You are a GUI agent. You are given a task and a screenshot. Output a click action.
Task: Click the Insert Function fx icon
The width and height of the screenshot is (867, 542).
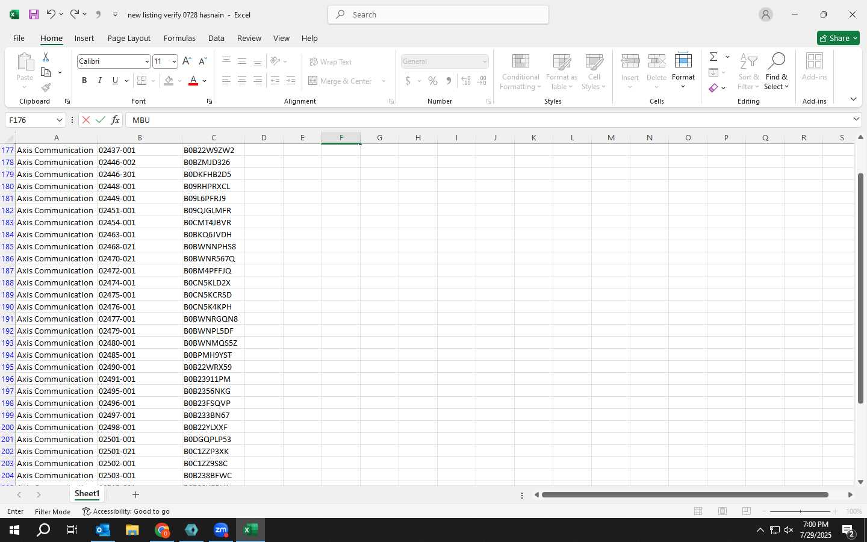pos(115,120)
